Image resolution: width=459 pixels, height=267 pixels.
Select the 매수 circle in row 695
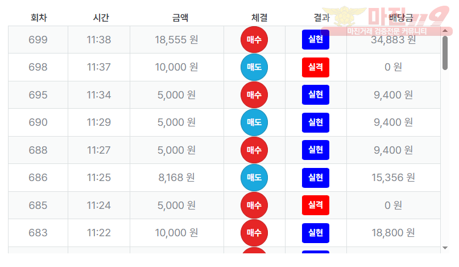tap(254, 95)
